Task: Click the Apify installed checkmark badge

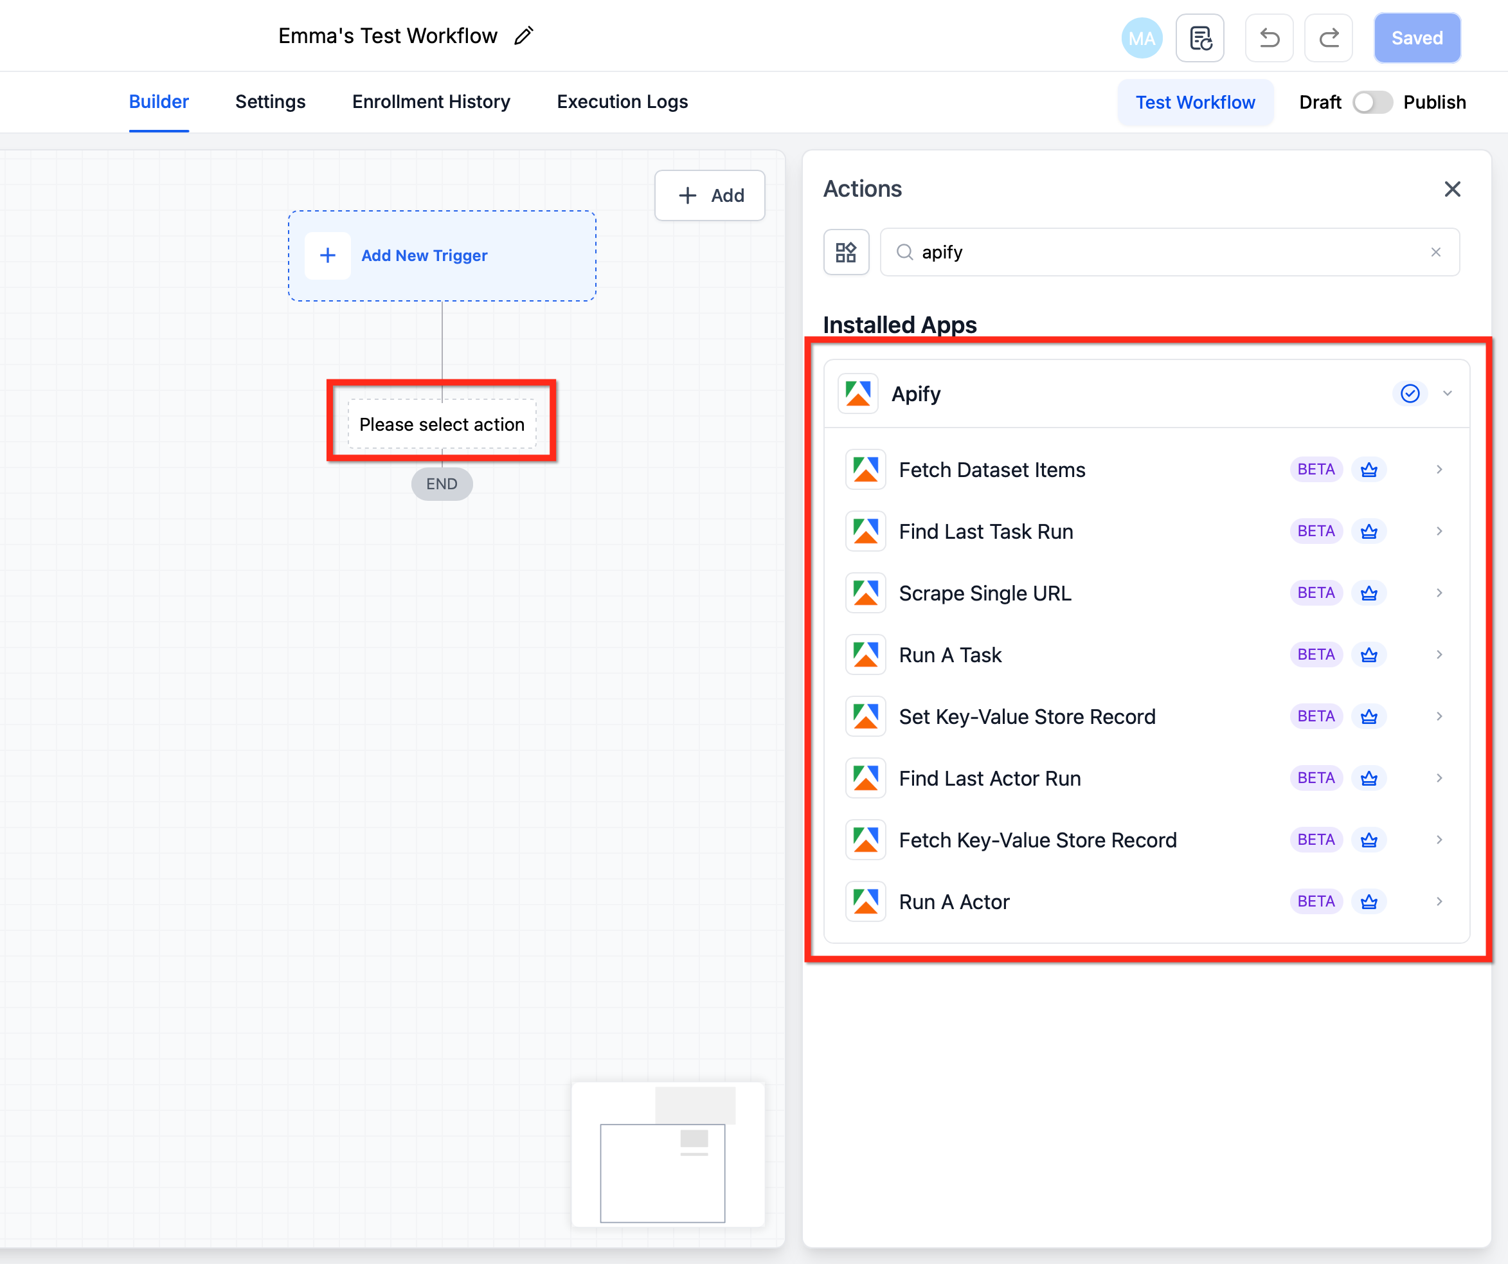Action: pyautogui.click(x=1410, y=393)
